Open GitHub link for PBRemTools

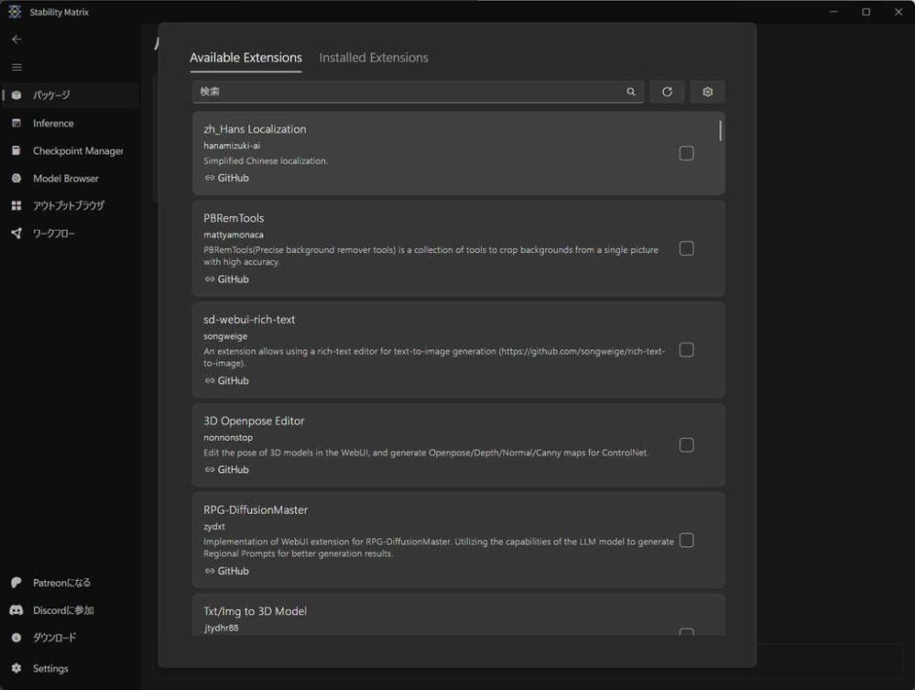click(x=227, y=279)
